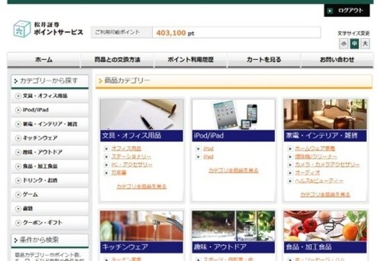Click arrow bullet next to 万年筆

point(106,173)
